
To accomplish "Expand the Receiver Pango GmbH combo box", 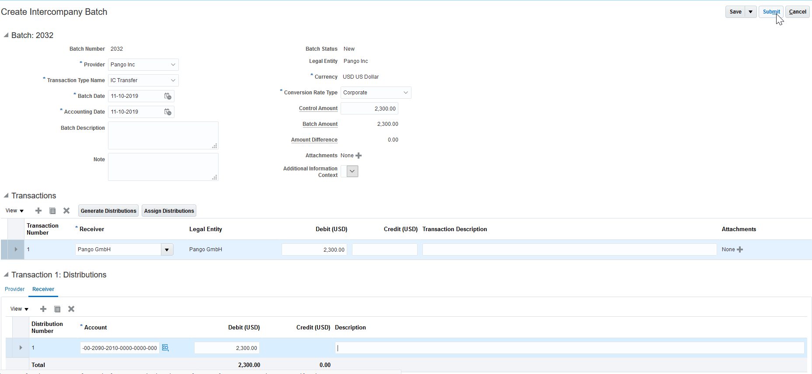I will coord(167,249).
